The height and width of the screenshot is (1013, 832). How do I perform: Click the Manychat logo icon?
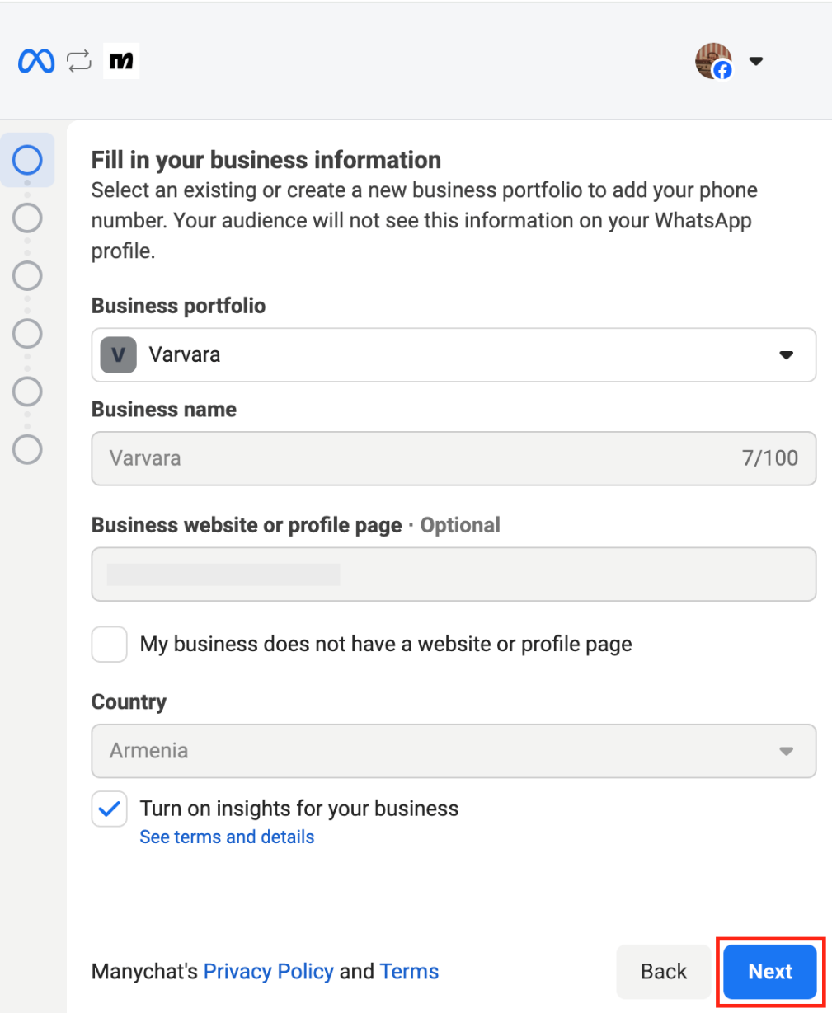(121, 61)
